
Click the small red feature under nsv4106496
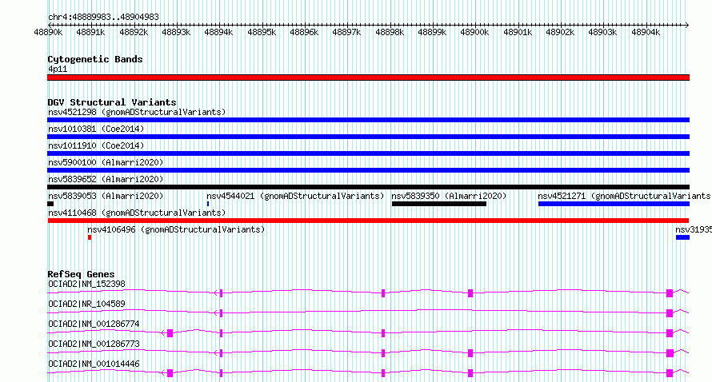click(x=90, y=237)
